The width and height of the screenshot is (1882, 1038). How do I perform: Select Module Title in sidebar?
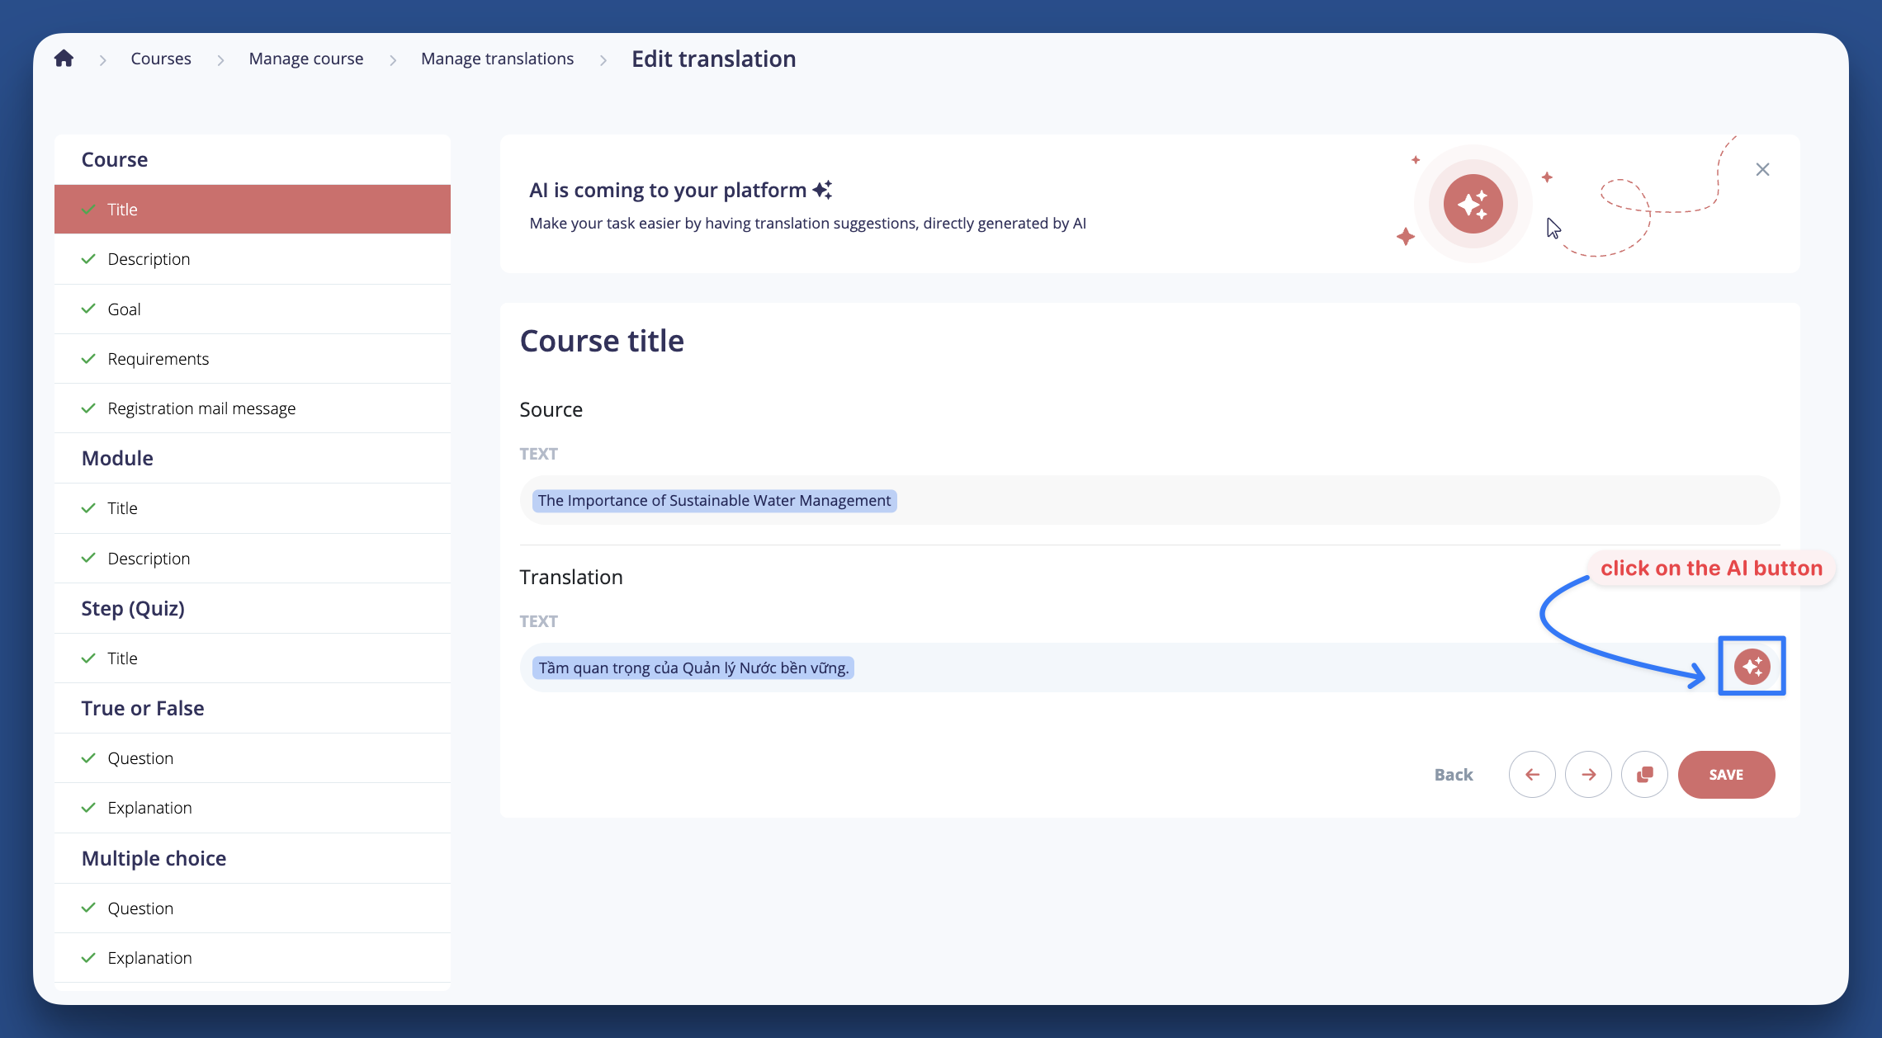click(253, 508)
